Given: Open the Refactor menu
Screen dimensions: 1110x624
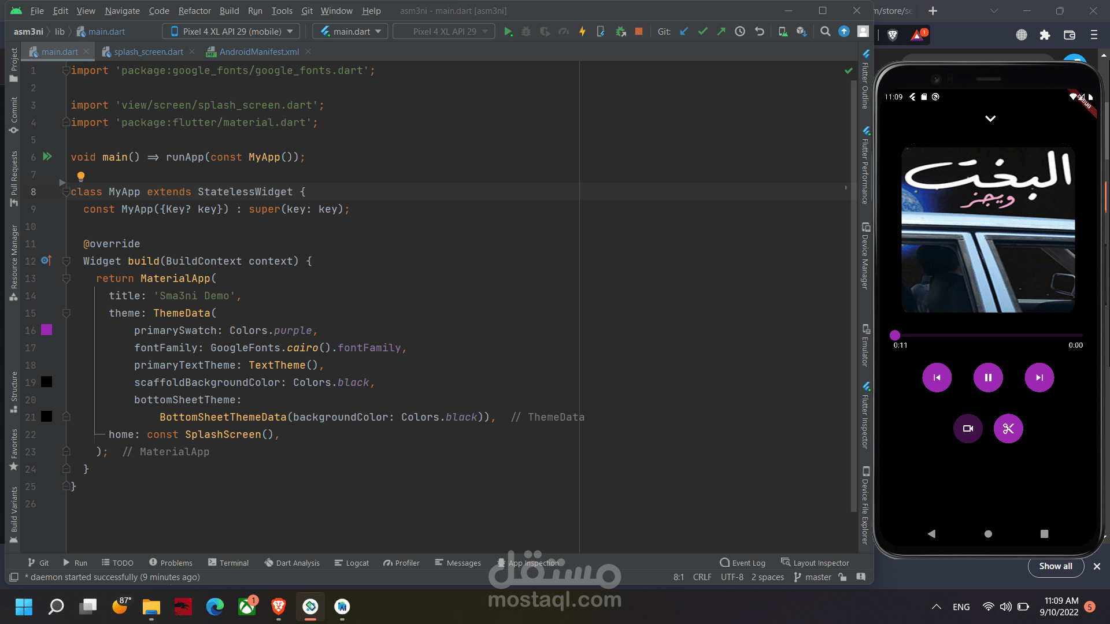Looking at the screenshot, I should point(194,11).
